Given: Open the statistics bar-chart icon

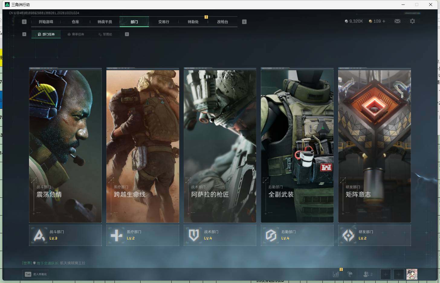Looking at the screenshot, I should point(336,274).
